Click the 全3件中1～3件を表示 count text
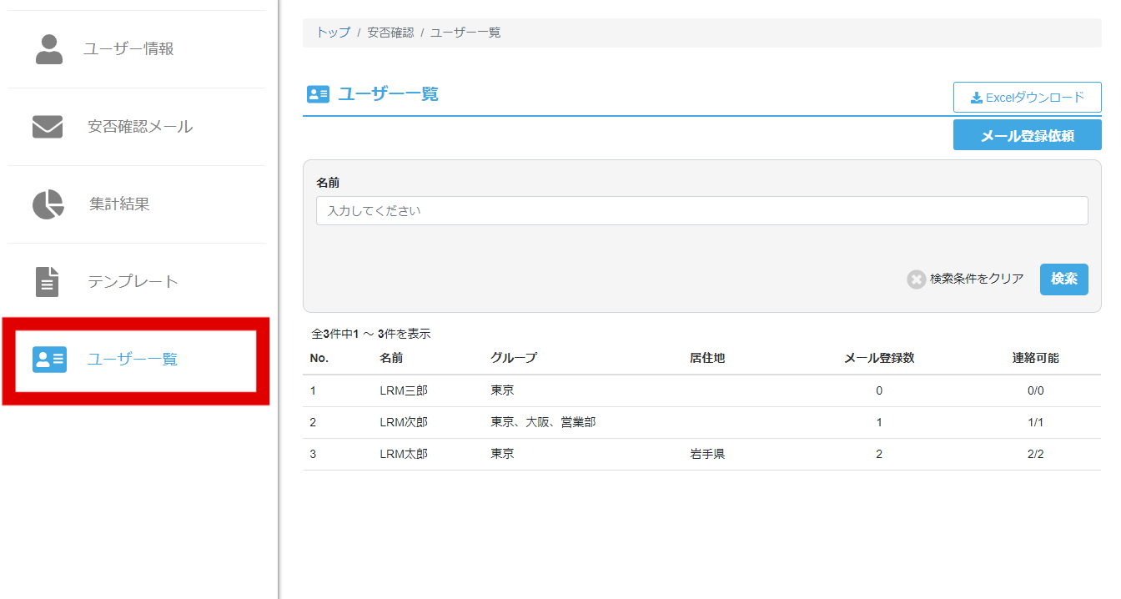This screenshot has width=1121, height=599. click(371, 334)
